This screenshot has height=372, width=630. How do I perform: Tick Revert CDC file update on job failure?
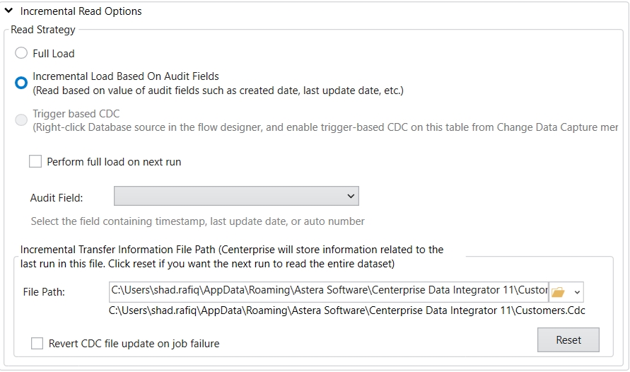pos(37,344)
